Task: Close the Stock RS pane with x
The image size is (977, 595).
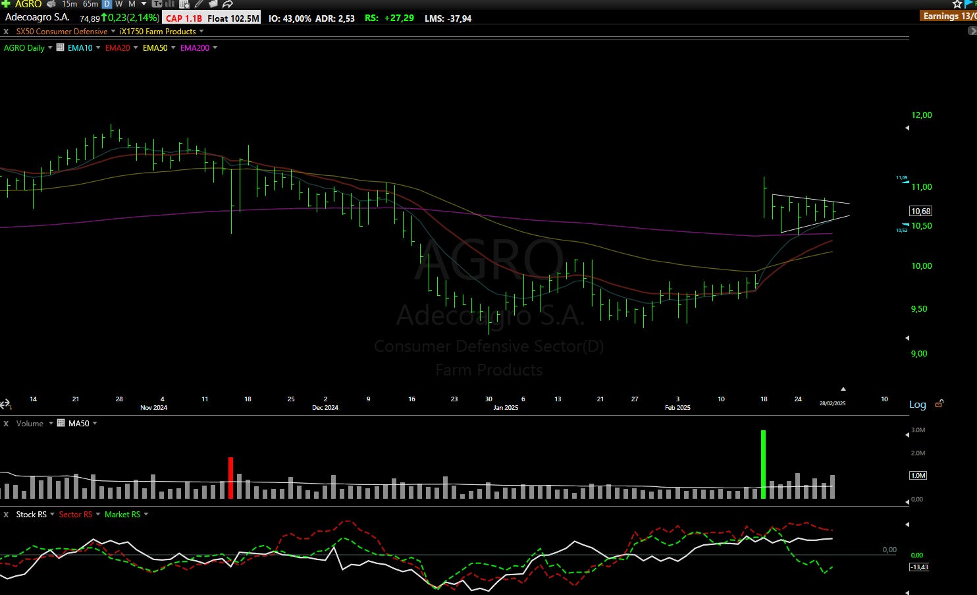Action: (6, 515)
